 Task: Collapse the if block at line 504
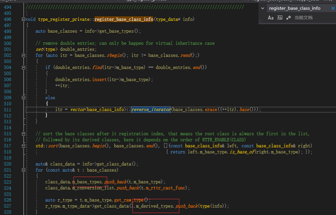click(23, 67)
